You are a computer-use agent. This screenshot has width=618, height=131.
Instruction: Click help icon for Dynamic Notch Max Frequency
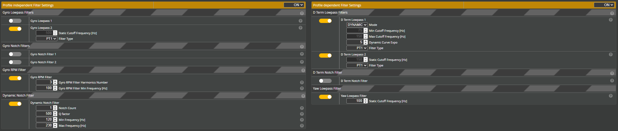click(302, 126)
